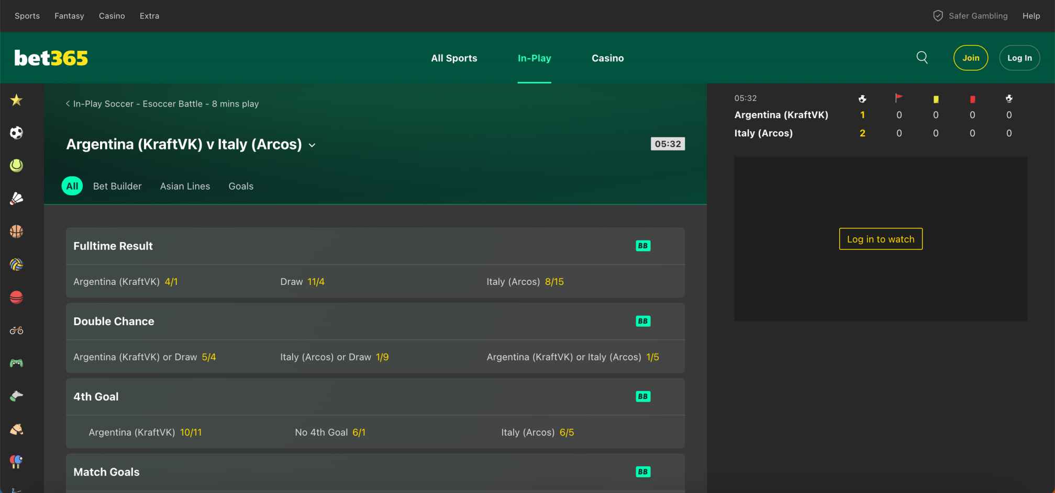Expand the Argentina v Italy match dropdown

313,145
